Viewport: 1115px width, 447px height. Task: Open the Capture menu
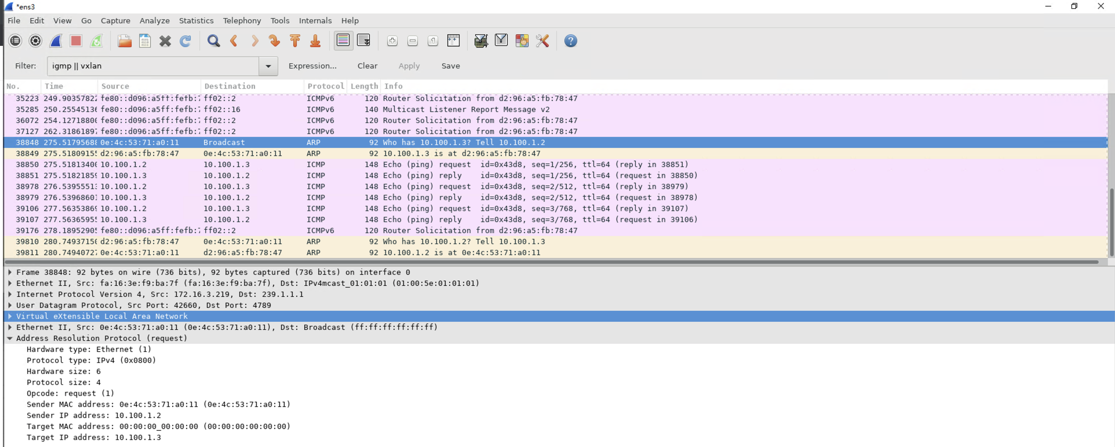[x=115, y=20]
